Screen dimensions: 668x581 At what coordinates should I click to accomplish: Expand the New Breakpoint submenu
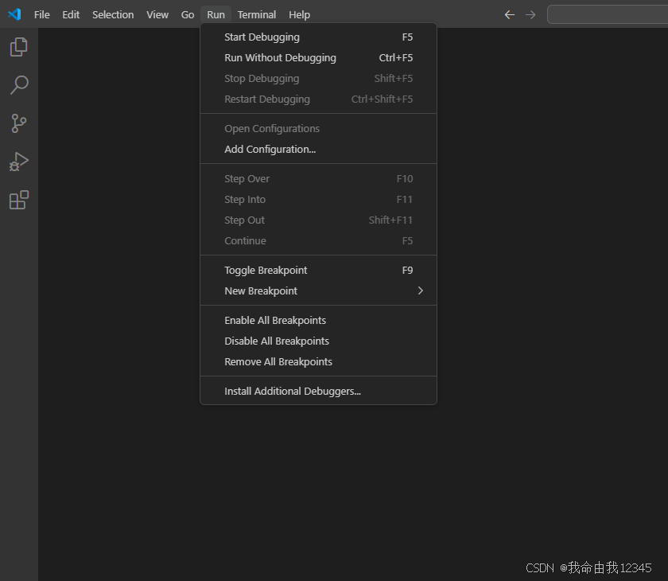[x=318, y=290]
